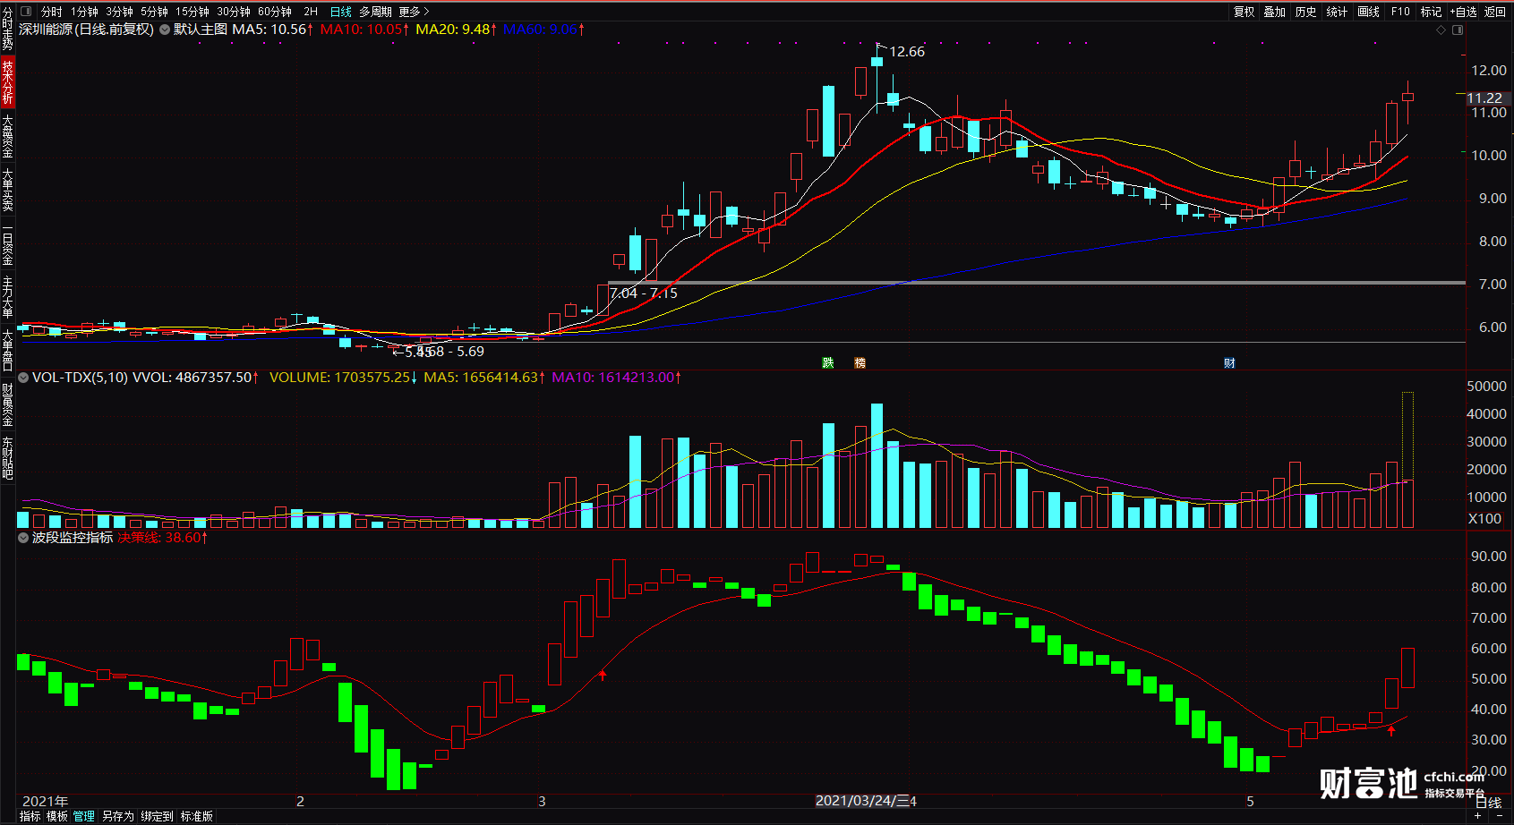Open the 分时走势 sidebar tab
This screenshot has height=825, width=1514.
tap(7, 29)
